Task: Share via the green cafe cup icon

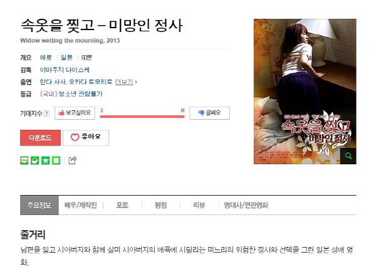Action: pyautogui.click(x=34, y=161)
